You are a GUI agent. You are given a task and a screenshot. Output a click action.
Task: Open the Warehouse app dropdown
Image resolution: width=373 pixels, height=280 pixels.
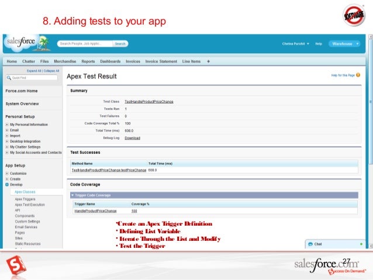[344, 44]
